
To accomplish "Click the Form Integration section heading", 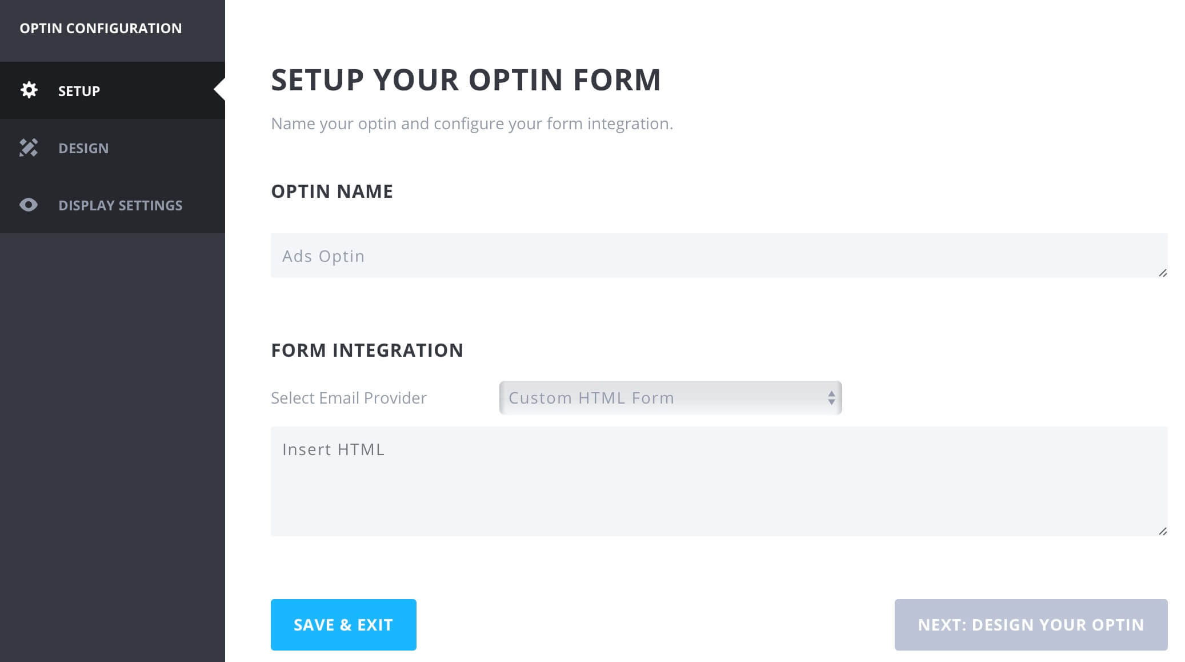I will point(367,350).
